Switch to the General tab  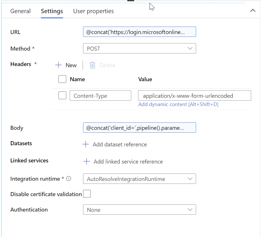pyautogui.click(x=20, y=11)
